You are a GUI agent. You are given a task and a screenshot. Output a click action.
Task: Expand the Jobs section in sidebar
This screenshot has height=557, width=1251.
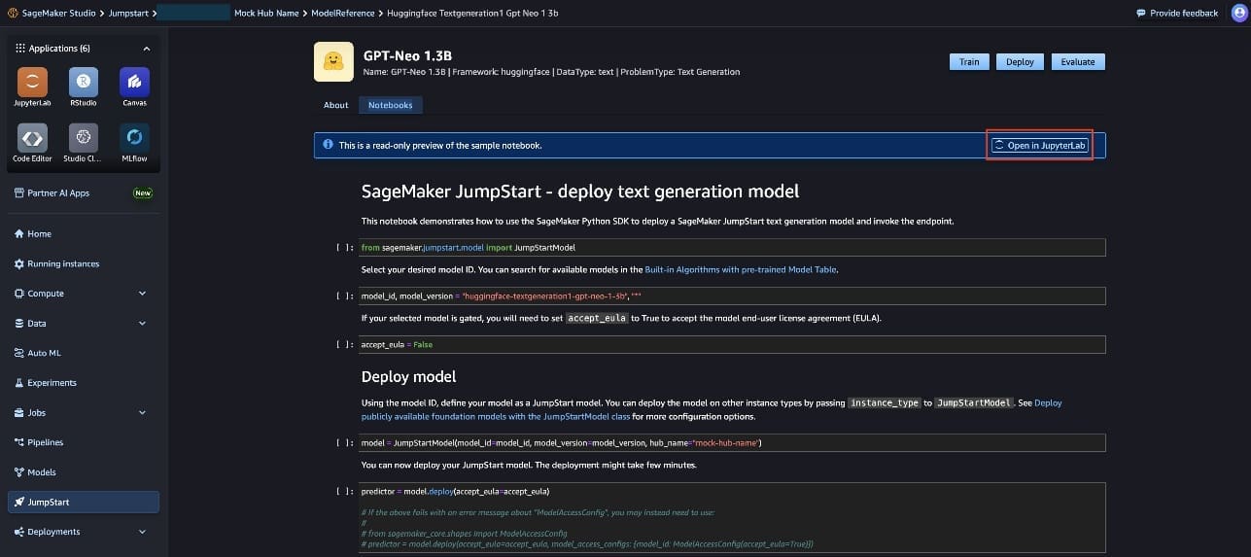point(143,413)
